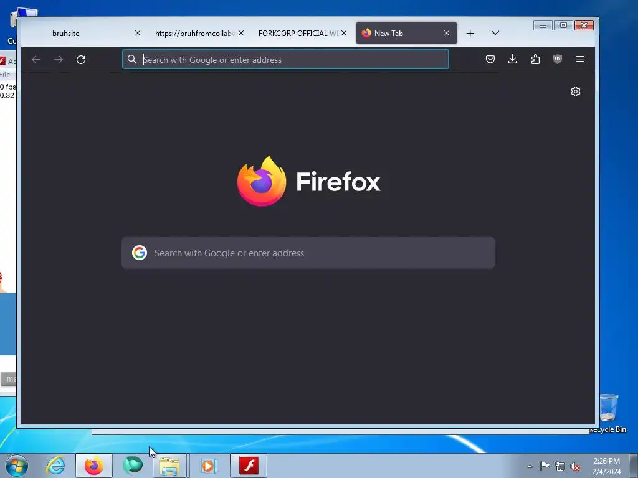The width and height of the screenshot is (638, 478).
Task: Click the Google G icon in search box
Action: click(140, 253)
